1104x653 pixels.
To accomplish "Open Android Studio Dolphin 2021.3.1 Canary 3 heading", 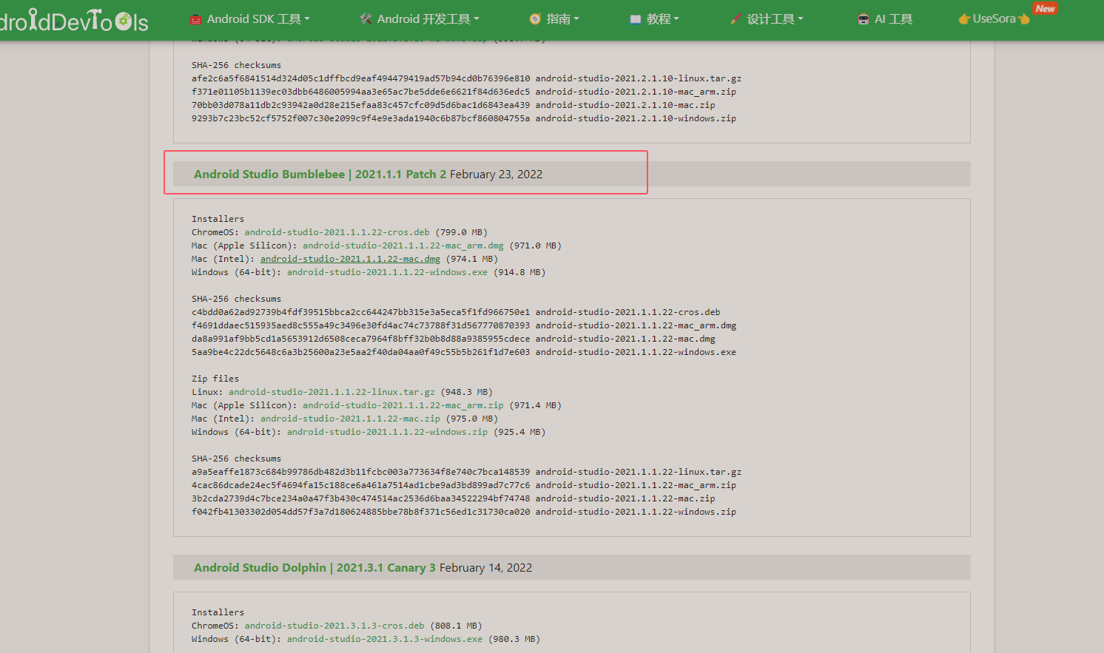I will pos(314,568).
